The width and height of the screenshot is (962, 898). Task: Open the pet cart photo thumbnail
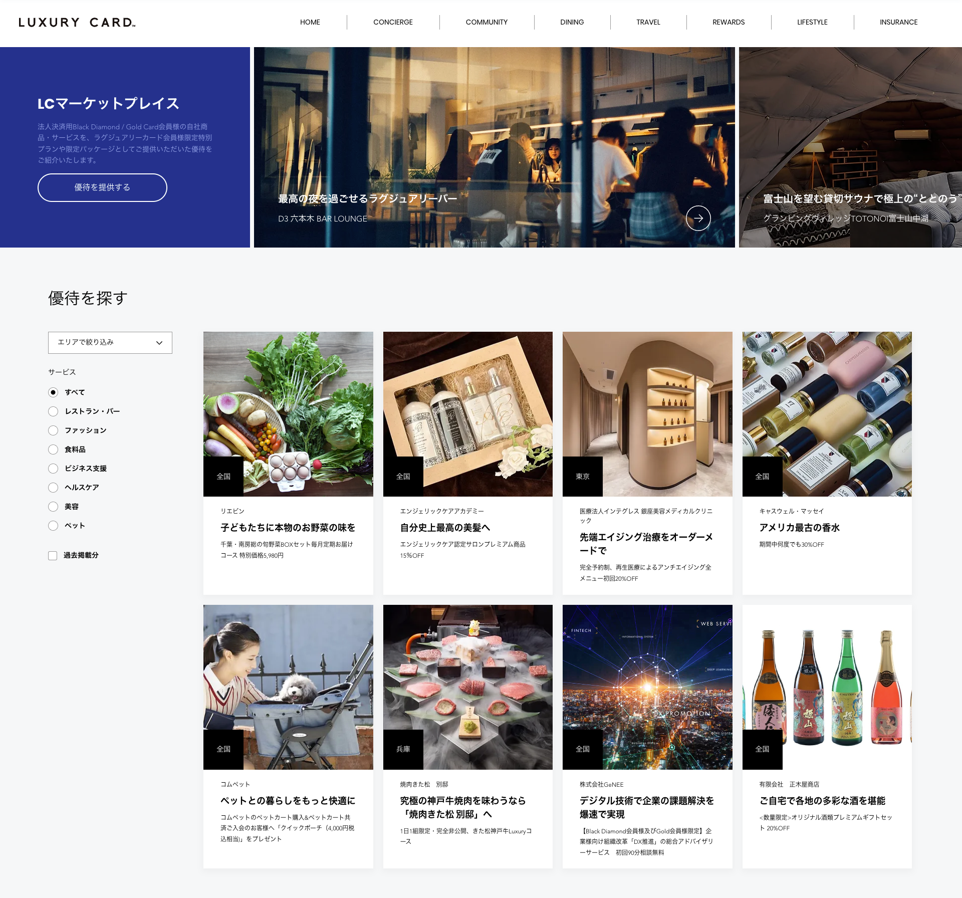pyautogui.click(x=288, y=687)
